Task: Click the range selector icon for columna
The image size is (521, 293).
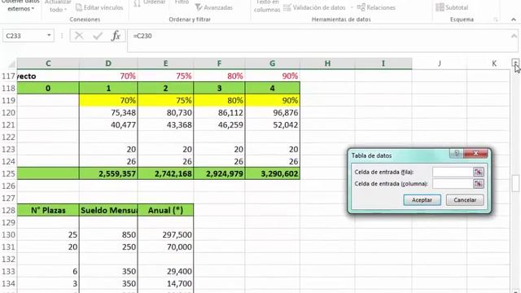Action: (x=479, y=184)
